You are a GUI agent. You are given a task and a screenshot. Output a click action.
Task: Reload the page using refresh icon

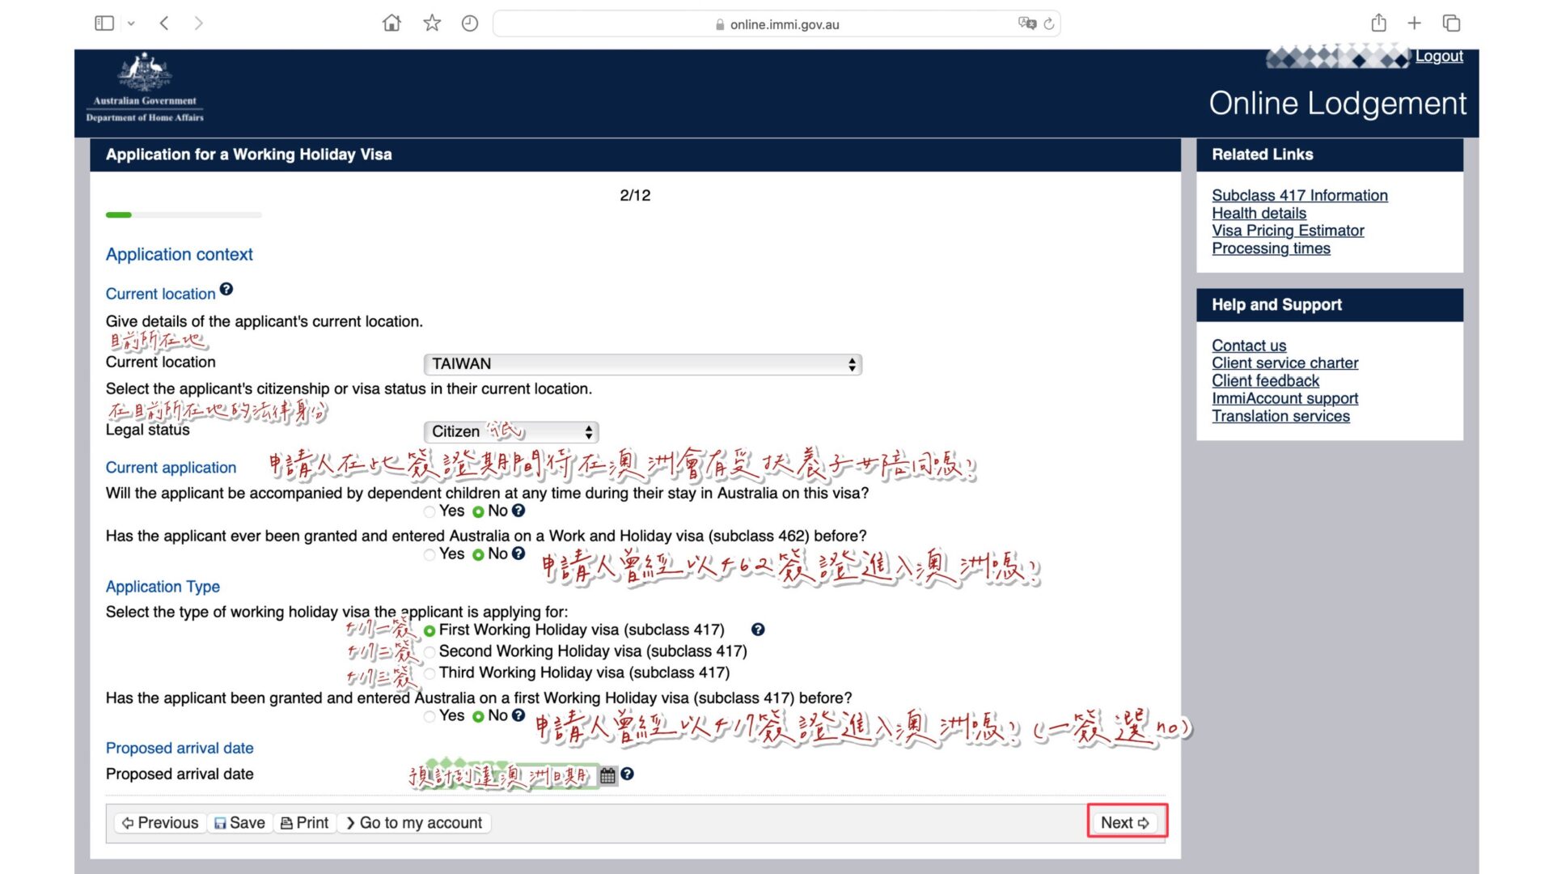(x=1049, y=24)
